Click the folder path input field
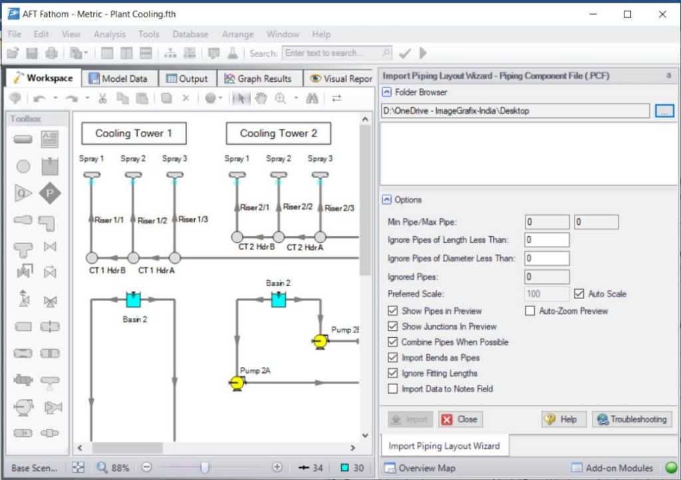The image size is (681, 480). (515, 111)
